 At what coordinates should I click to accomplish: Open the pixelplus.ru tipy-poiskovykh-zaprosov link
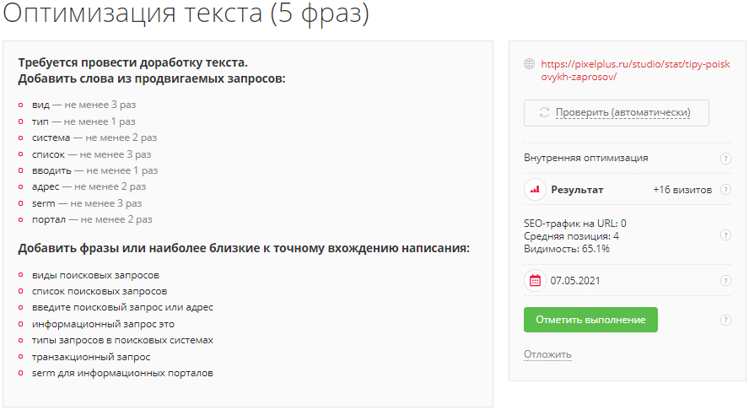coord(635,70)
